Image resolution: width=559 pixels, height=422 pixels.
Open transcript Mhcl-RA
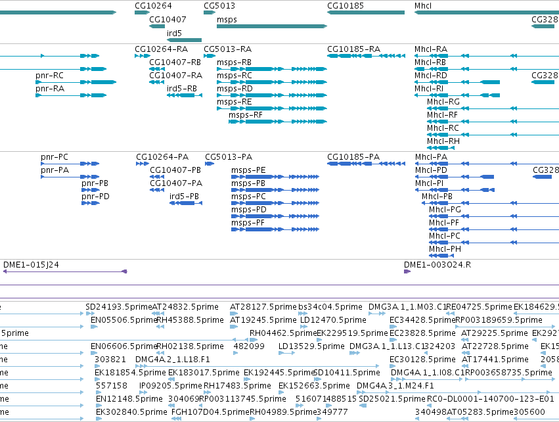431,49
